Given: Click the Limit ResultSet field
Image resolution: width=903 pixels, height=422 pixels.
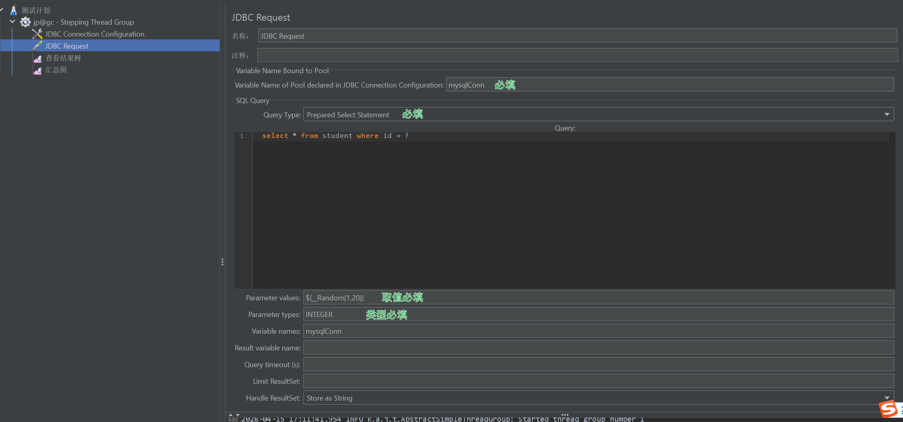Looking at the screenshot, I should (599, 381).
